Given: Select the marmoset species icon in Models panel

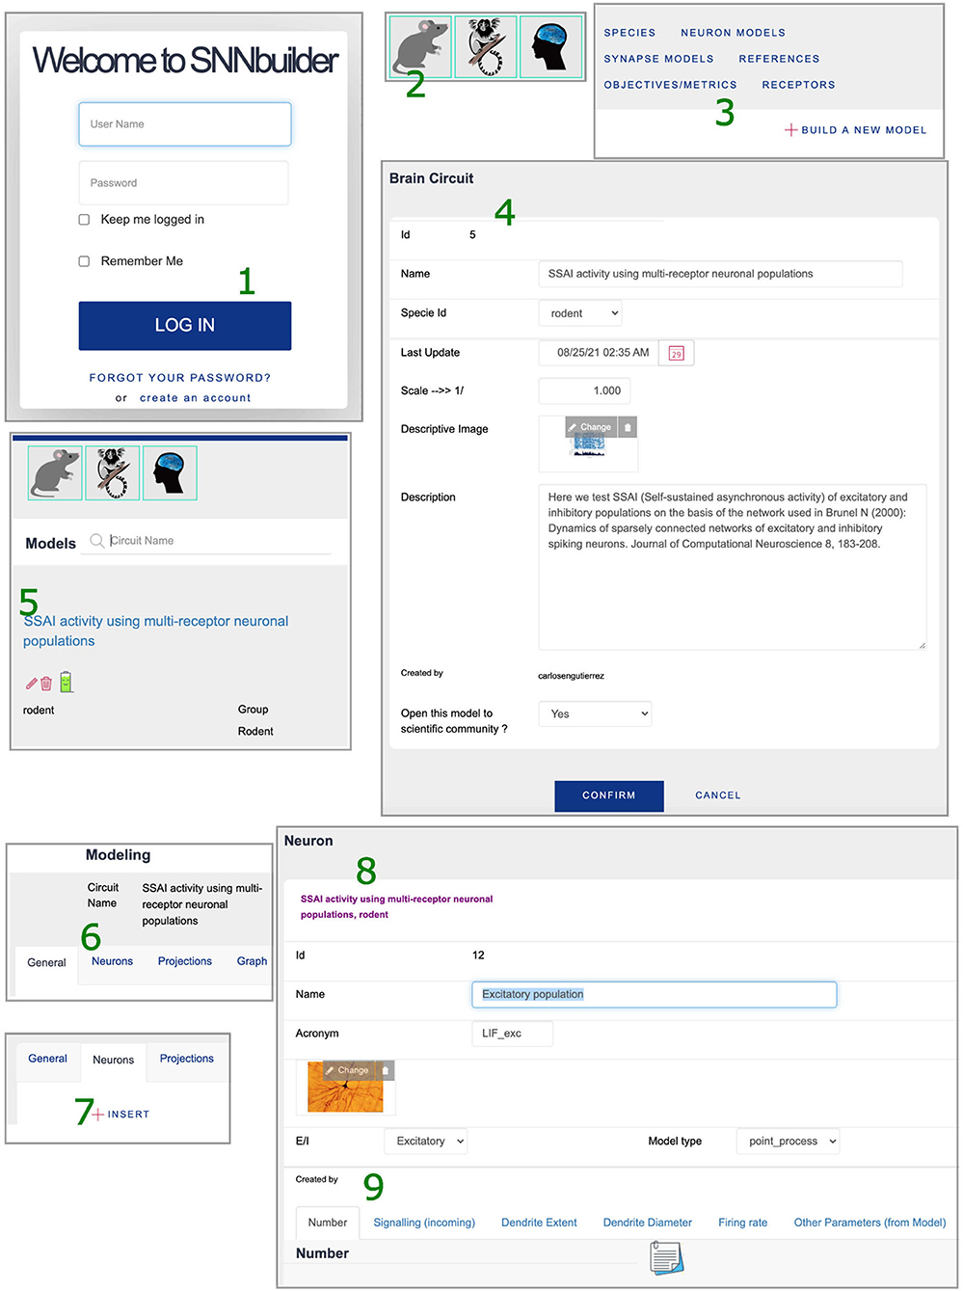Looking at the screenshot, I should coord(113,472).
